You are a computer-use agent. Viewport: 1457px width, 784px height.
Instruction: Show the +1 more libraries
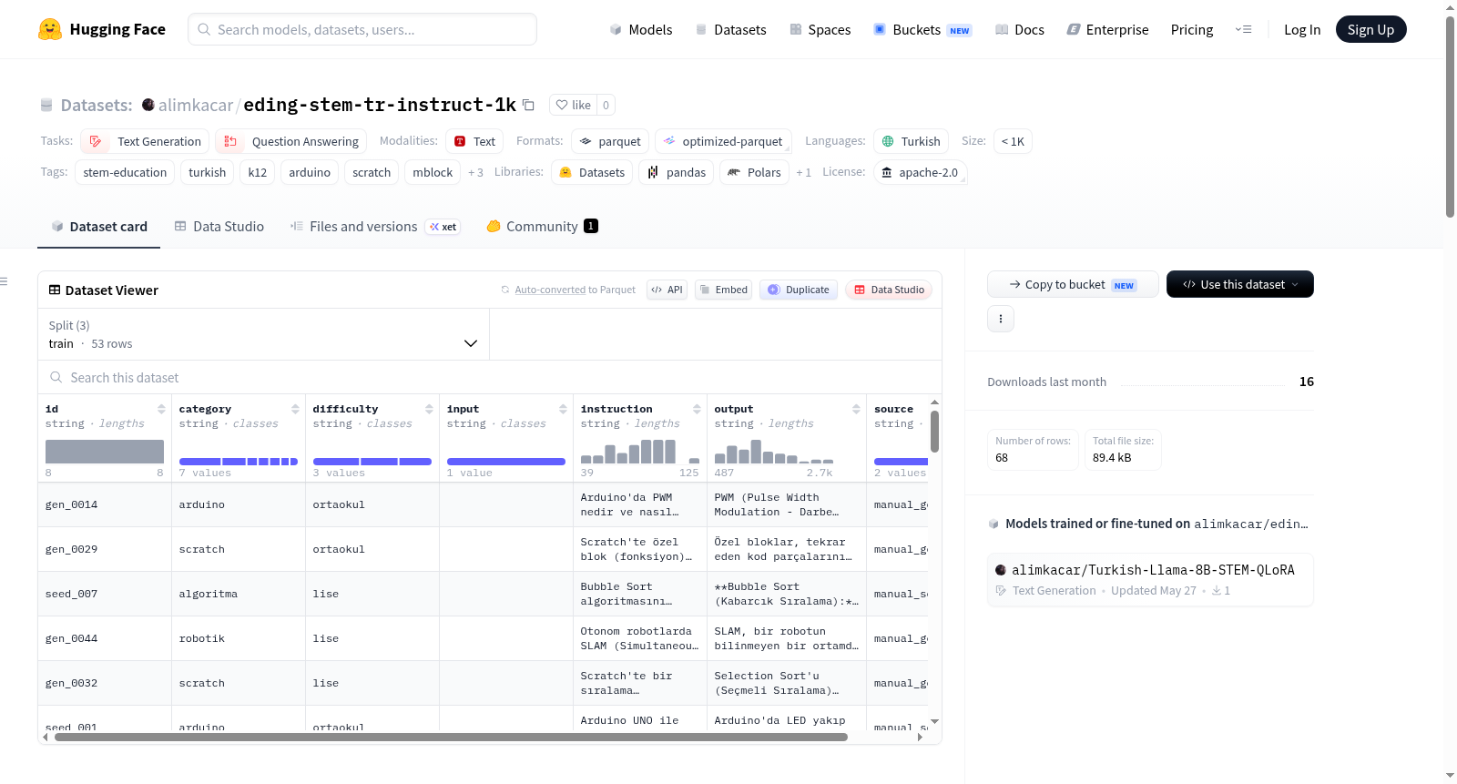[x=803, y=172]
